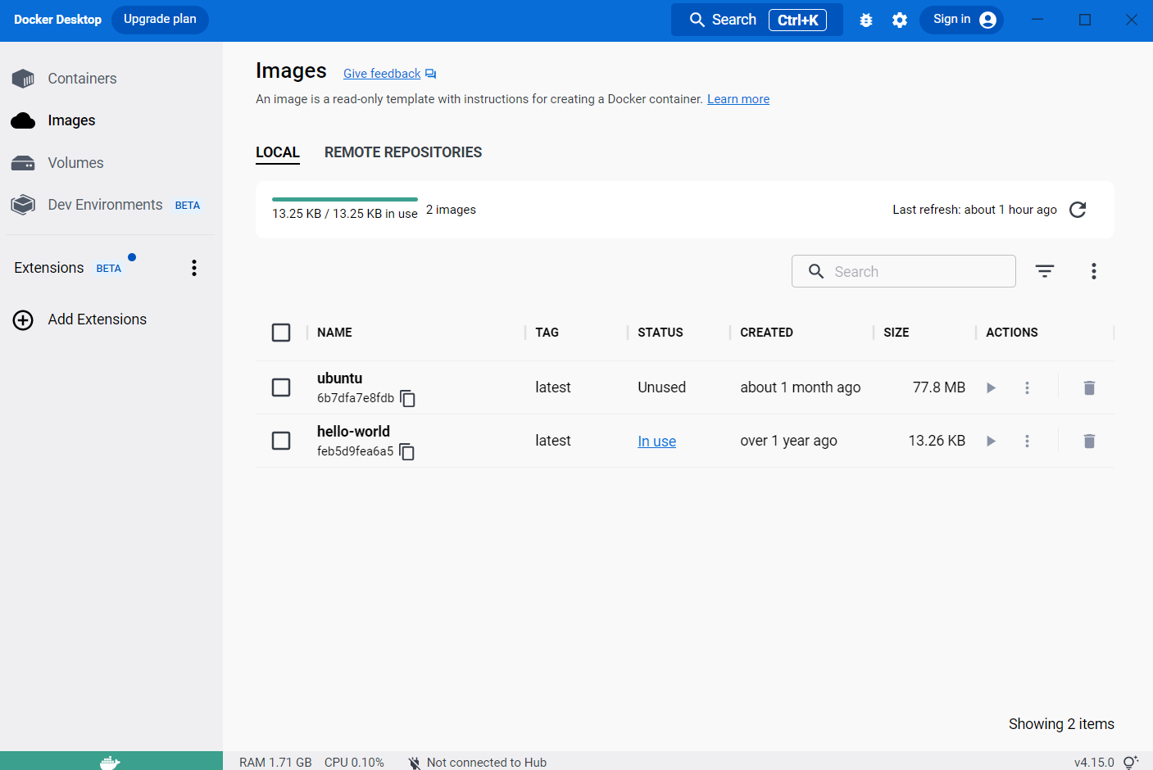Open the ubuntu image name

pos(339,378)
